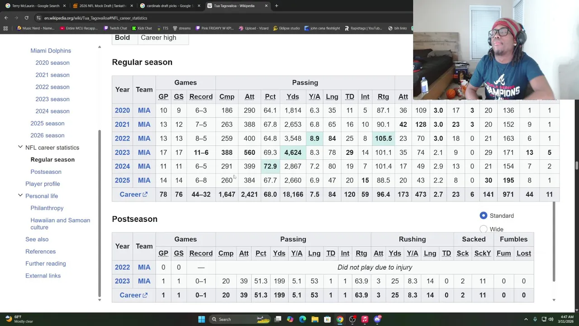Image resolution: width=579 pixels, height=326 pixels.
Task: Jump to External links in sidebar
Action: 43,275
